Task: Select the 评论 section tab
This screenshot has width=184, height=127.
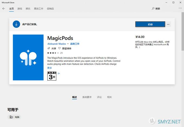Action: coord(99,97)
